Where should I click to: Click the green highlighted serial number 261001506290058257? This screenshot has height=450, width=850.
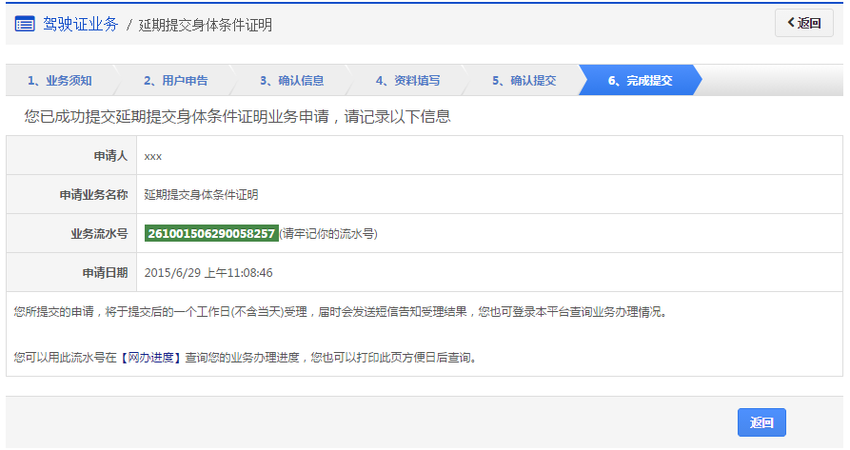pyautogui.click(x=211, y=234)
